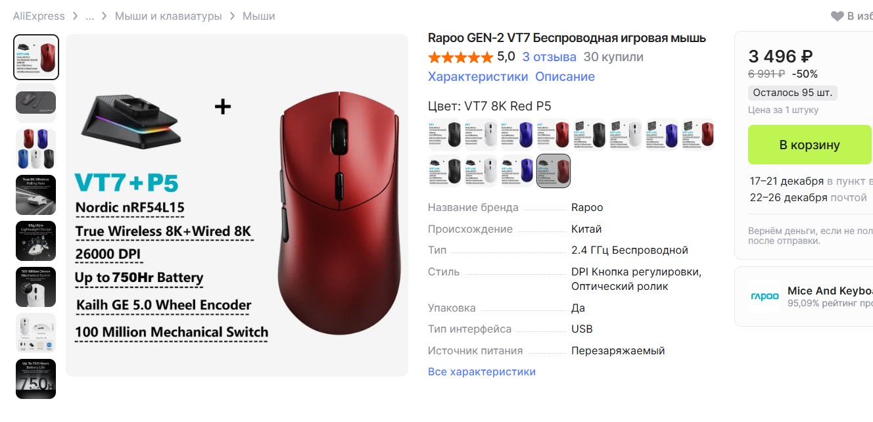Jump to 'Описание' section tab
This screenshot has width=873, height=422.
pyautogui.click(x=565, y=76)
